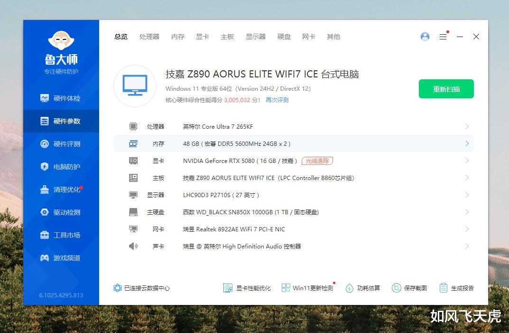
Task: Click the 内存 RAM module icon
Action: point(133,144)
